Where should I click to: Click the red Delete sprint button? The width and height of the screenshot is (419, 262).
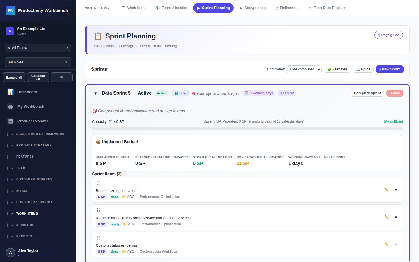(395, 93)
